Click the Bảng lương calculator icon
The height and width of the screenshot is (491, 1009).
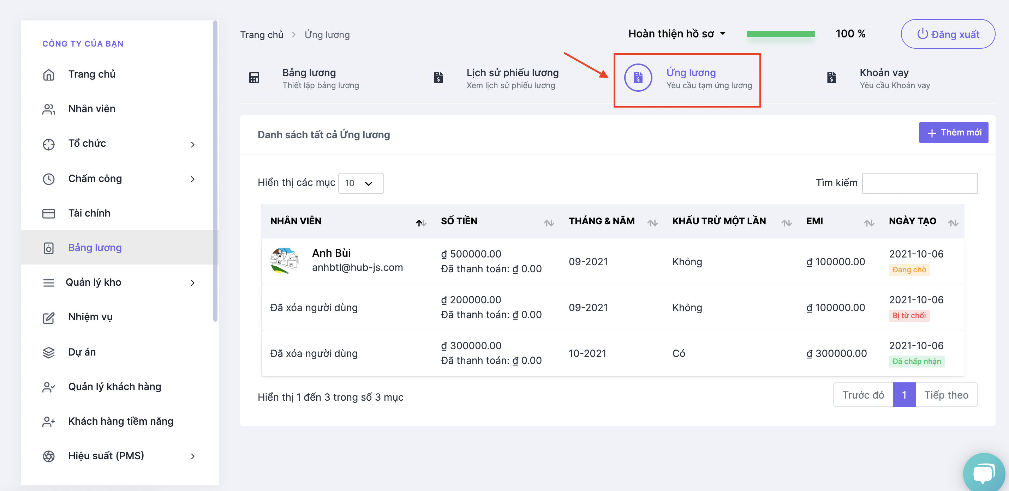[x=254, y=78]
